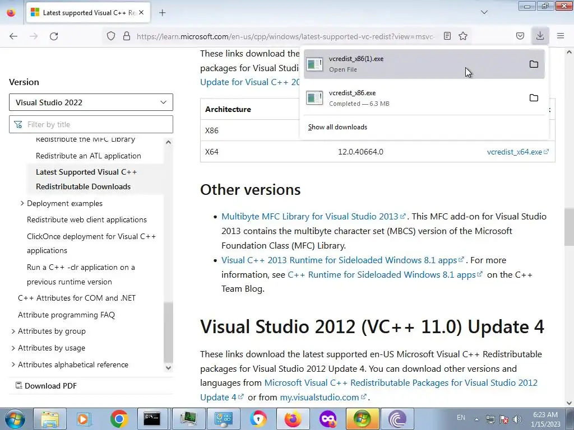Expand Attributes by group
This screenshot has height=430, width=574.
(13, 331)
